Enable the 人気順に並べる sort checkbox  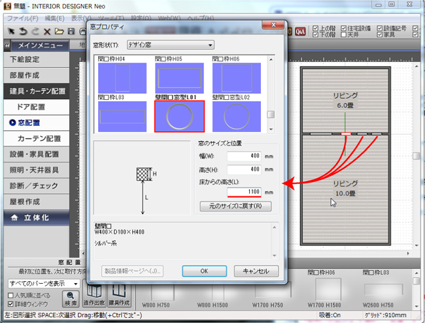pyautogui.click(x=10, y=296)
